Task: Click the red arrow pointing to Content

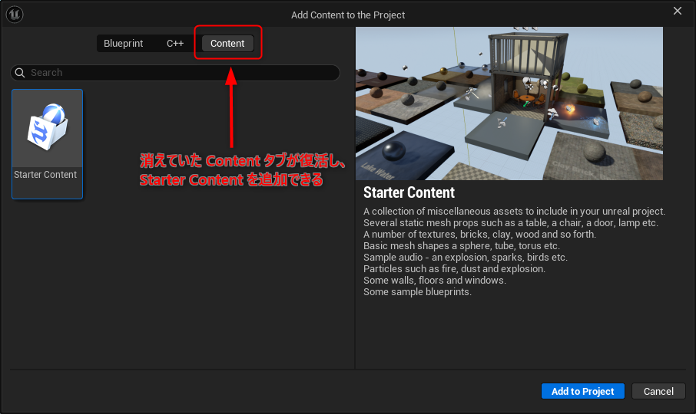Action: coord(231,107)
